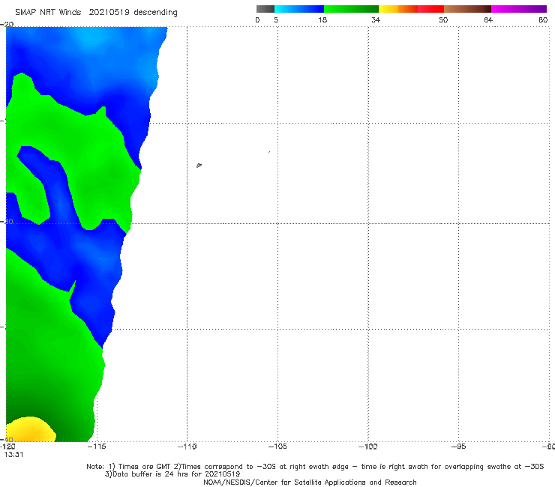Click the credit 'NOAA/NESDIS/Center for Satellite Applications and Research'
This screenshot has height=487, width=555.
(x=310, y=482)
